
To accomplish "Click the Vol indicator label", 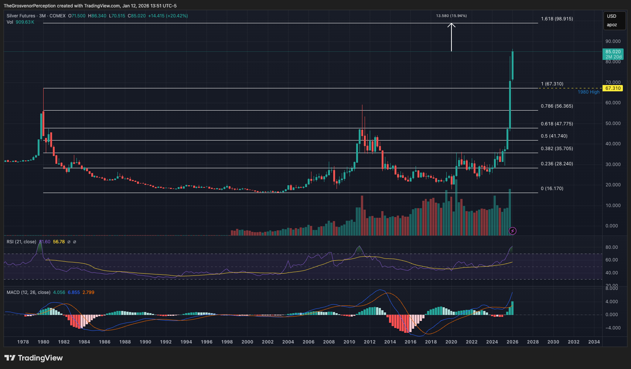I will tap(10, 22).
